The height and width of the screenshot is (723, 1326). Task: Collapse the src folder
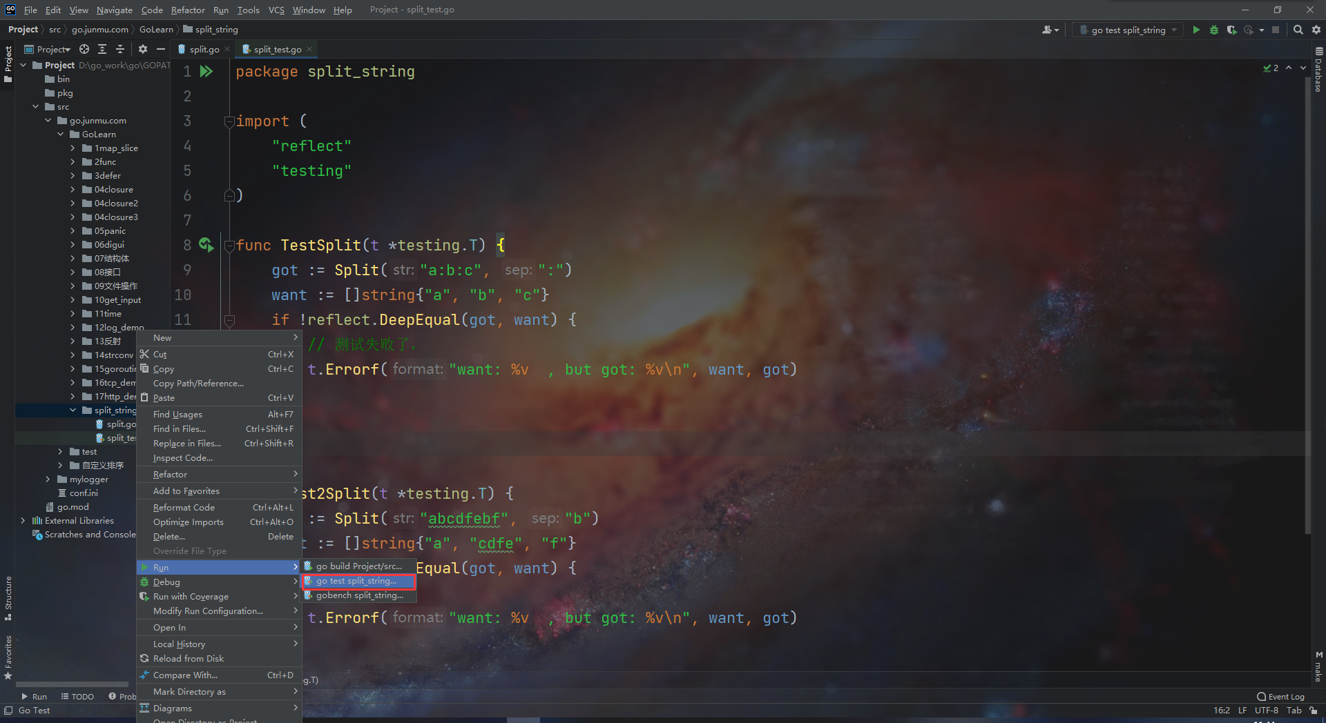tap(35, 106)
